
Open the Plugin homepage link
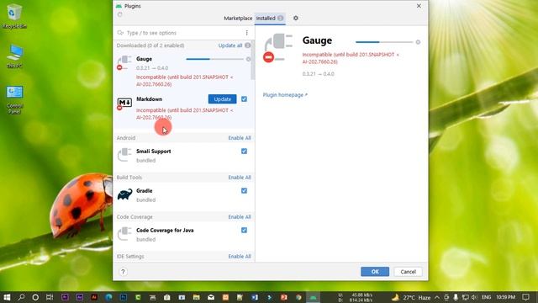pos(285,95)
